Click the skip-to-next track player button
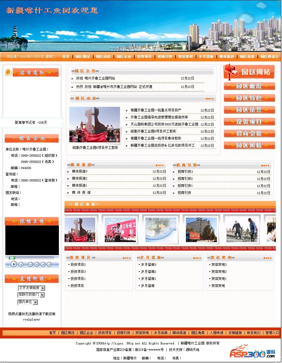The image size is (282, 363). pos(49,264)
